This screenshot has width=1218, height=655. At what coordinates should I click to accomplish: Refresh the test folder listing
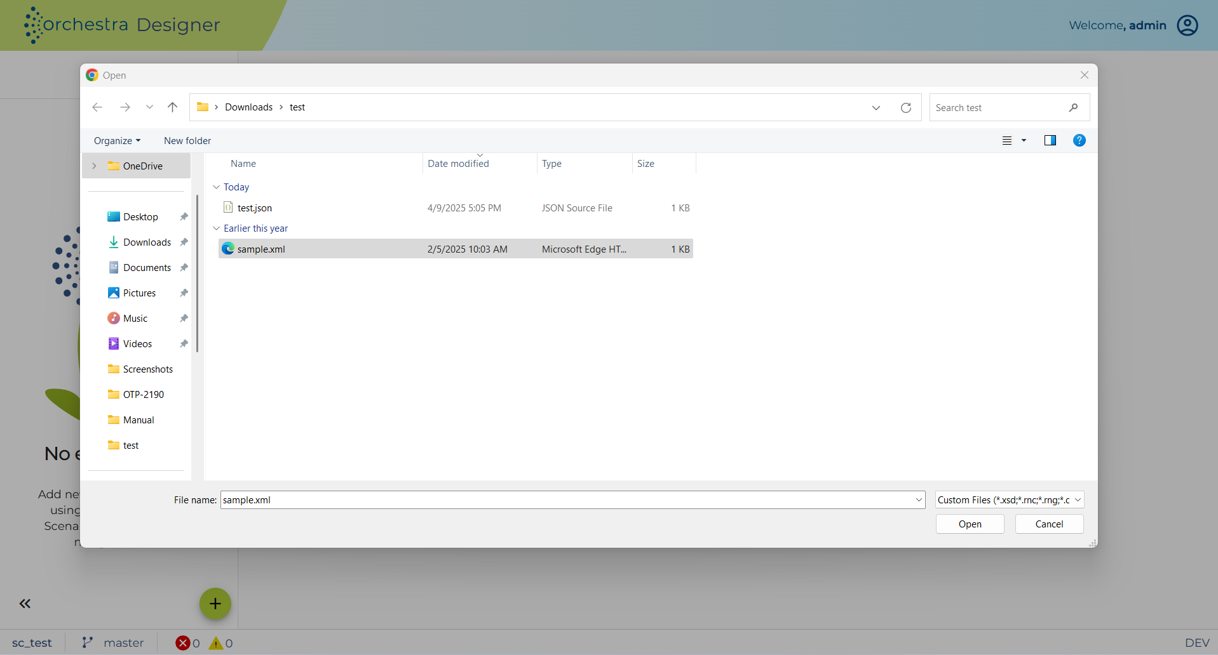tap(906, 108)
